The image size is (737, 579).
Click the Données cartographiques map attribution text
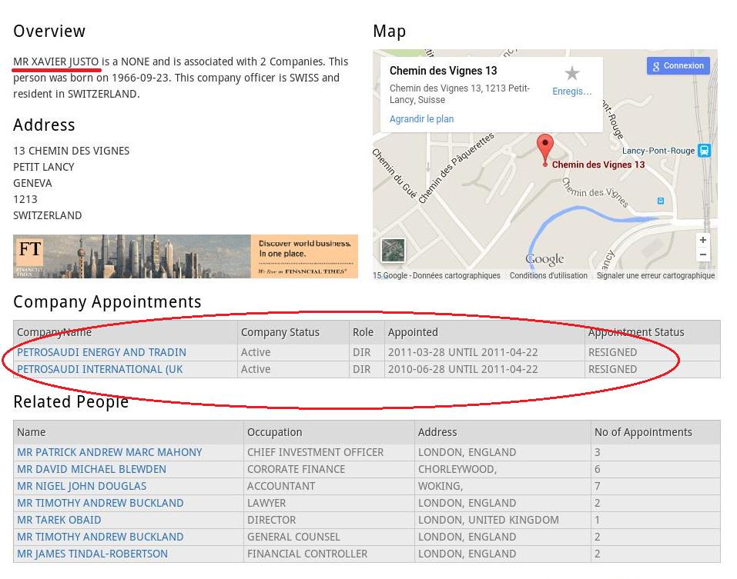[457, 275]
